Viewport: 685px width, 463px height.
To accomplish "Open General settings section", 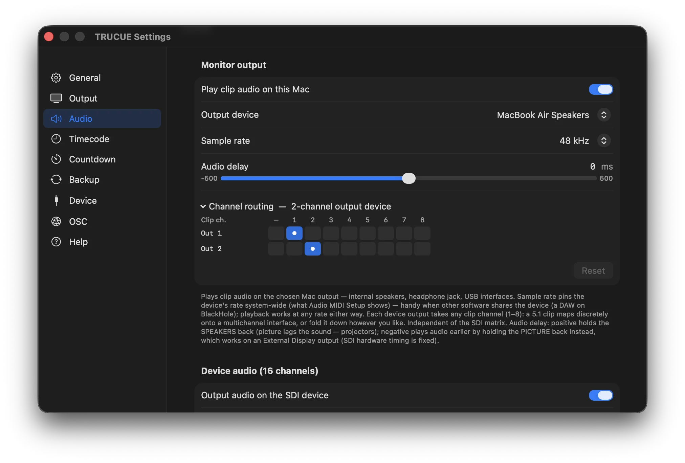I will point(102,78).
